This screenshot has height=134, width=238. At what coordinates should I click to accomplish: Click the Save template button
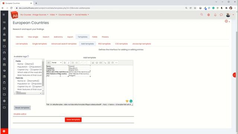73,120
